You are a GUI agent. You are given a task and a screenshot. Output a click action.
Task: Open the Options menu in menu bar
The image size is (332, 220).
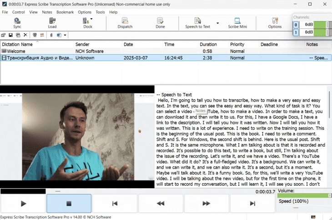click(x=85, y=12)
